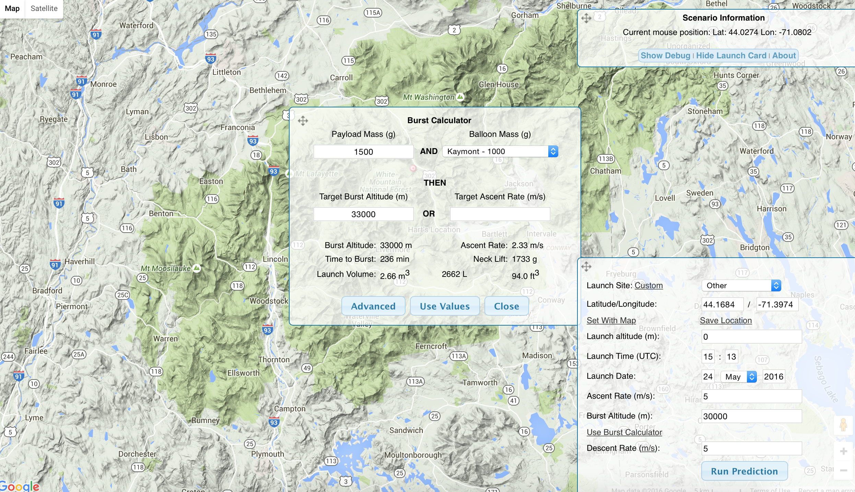855x492 pixels.
Task: Click the longitude field -71.3974
Action: coord(777,304)
